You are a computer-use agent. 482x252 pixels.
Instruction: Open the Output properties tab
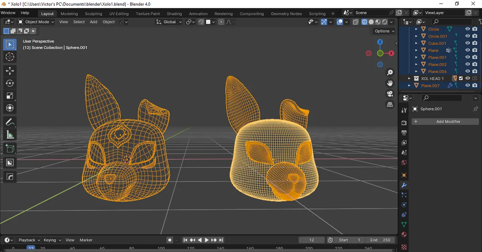(x=404, y=133)
